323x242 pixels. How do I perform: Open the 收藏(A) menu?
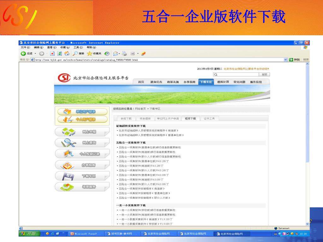pos(65,48)
